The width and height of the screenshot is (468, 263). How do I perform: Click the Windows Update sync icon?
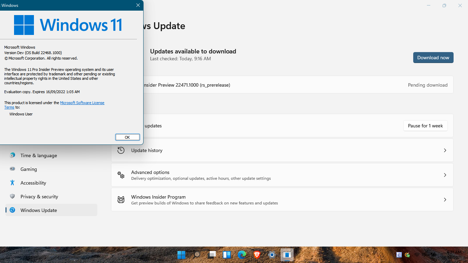[x=12, y=210]
